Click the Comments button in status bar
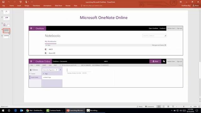 (149, 107)
